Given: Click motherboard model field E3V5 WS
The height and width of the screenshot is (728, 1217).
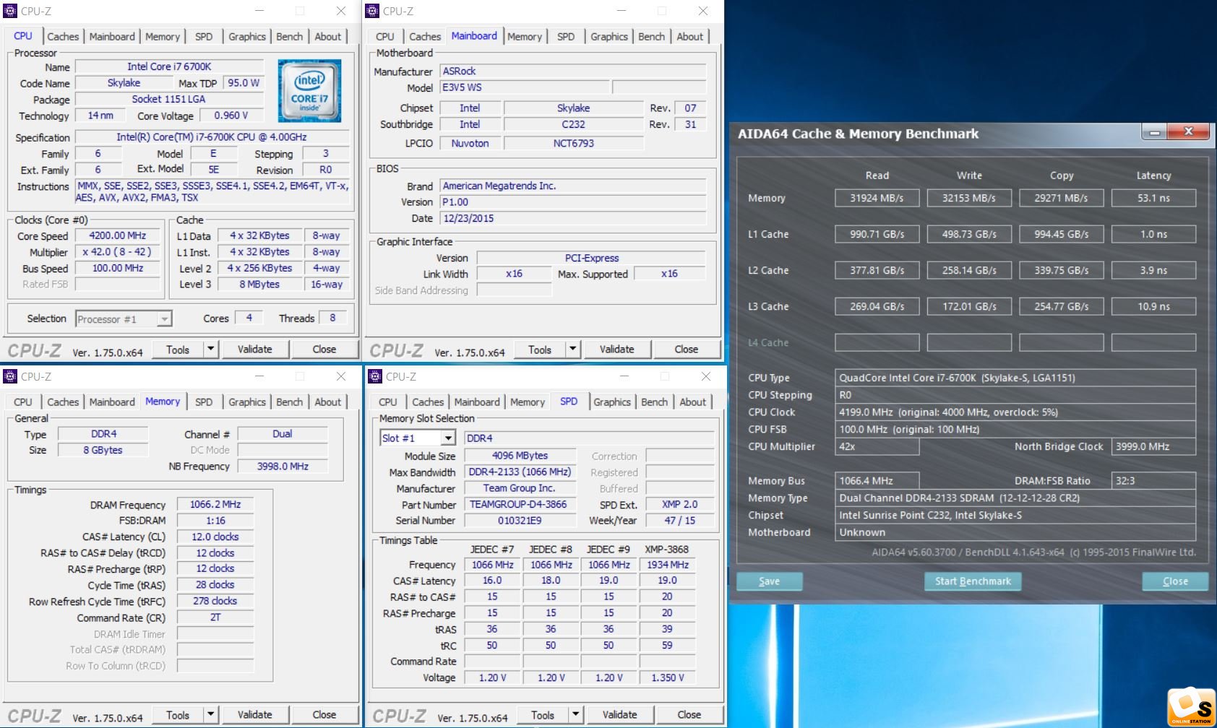Looking at the screenshot, I should click(525, 87).
